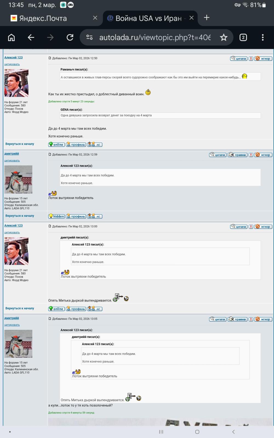
Task: Open дмитрийй's wolf avatar in 12:59 post
Action: (x=18, y=179)
